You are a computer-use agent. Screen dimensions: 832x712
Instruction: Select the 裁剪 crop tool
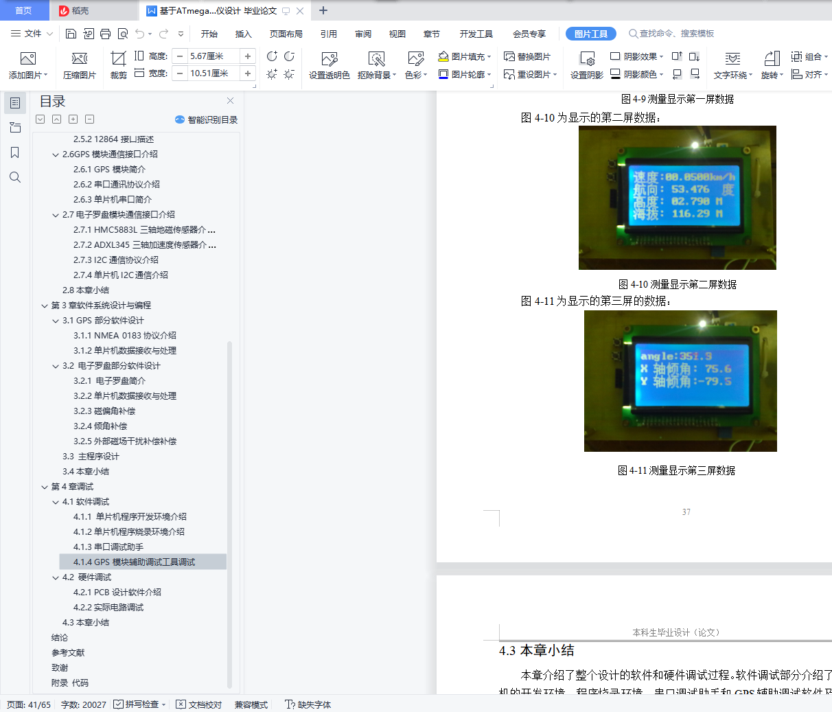tap(119, 65)
